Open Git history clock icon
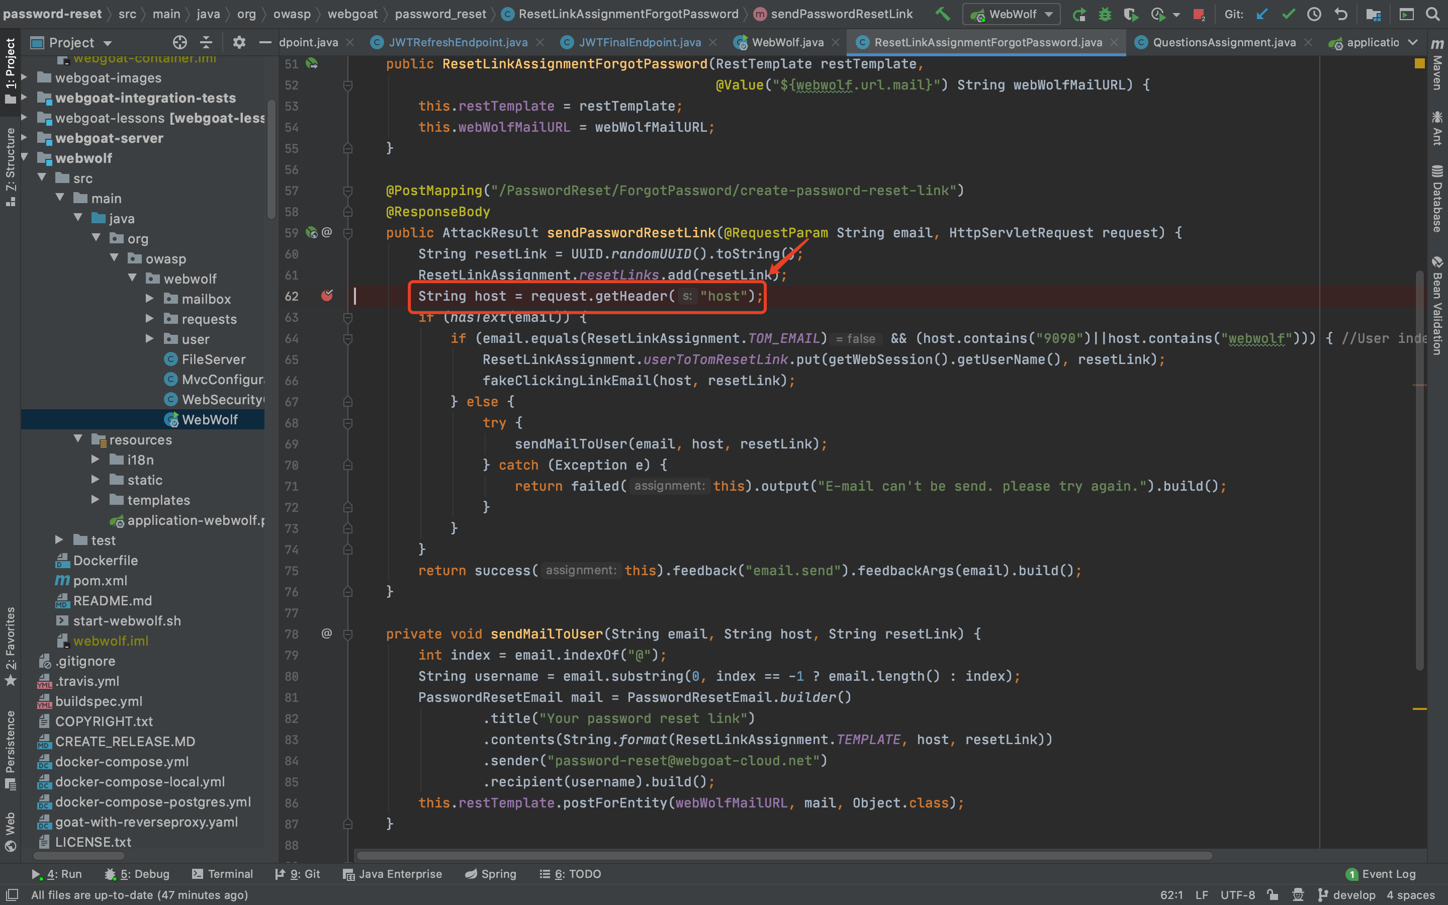The image size is (1448, 905). pos(1314,15)
